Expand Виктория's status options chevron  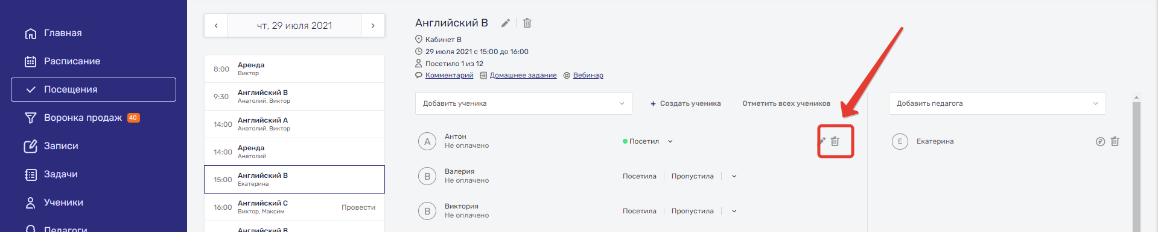point(734,211)
